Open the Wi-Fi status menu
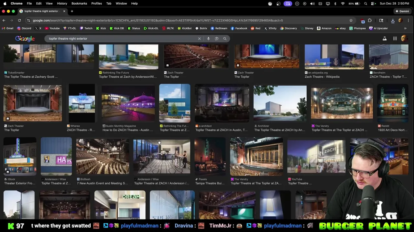 [x=343, y=4]
